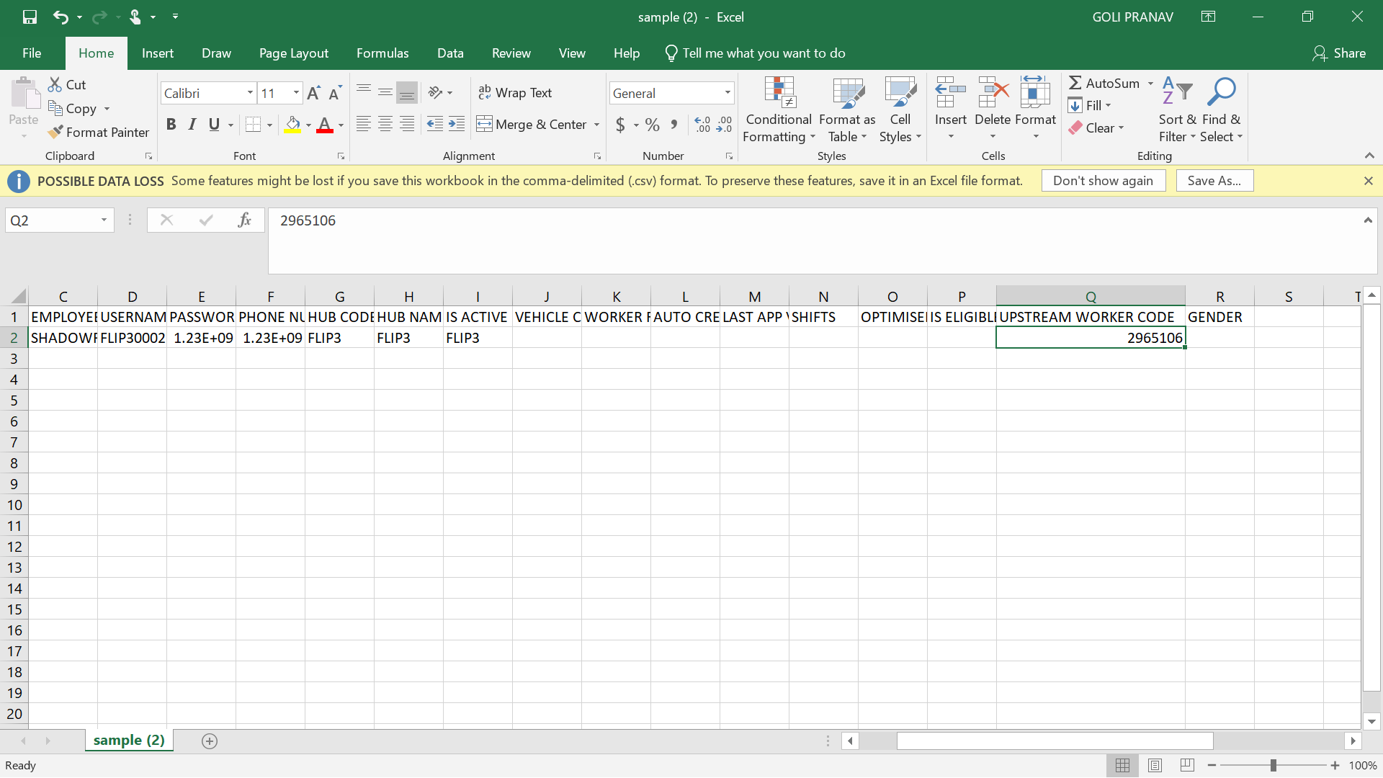Click Increase Decimal icon

[x=702, y=125]
